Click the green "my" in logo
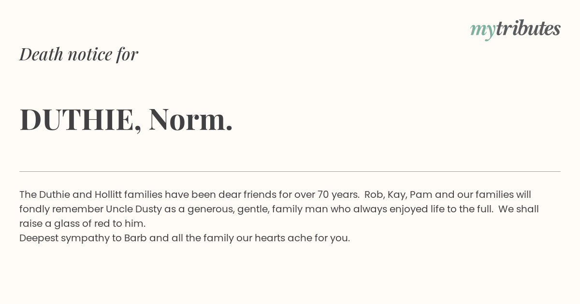Image resolution: width=580 pixels, height=304 pixels. coord(482,31)
